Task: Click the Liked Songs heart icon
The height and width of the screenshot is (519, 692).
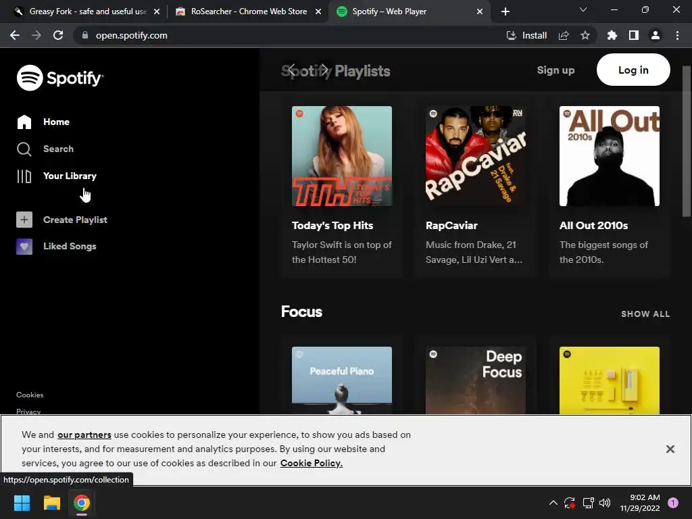Action: pos(24,246)
